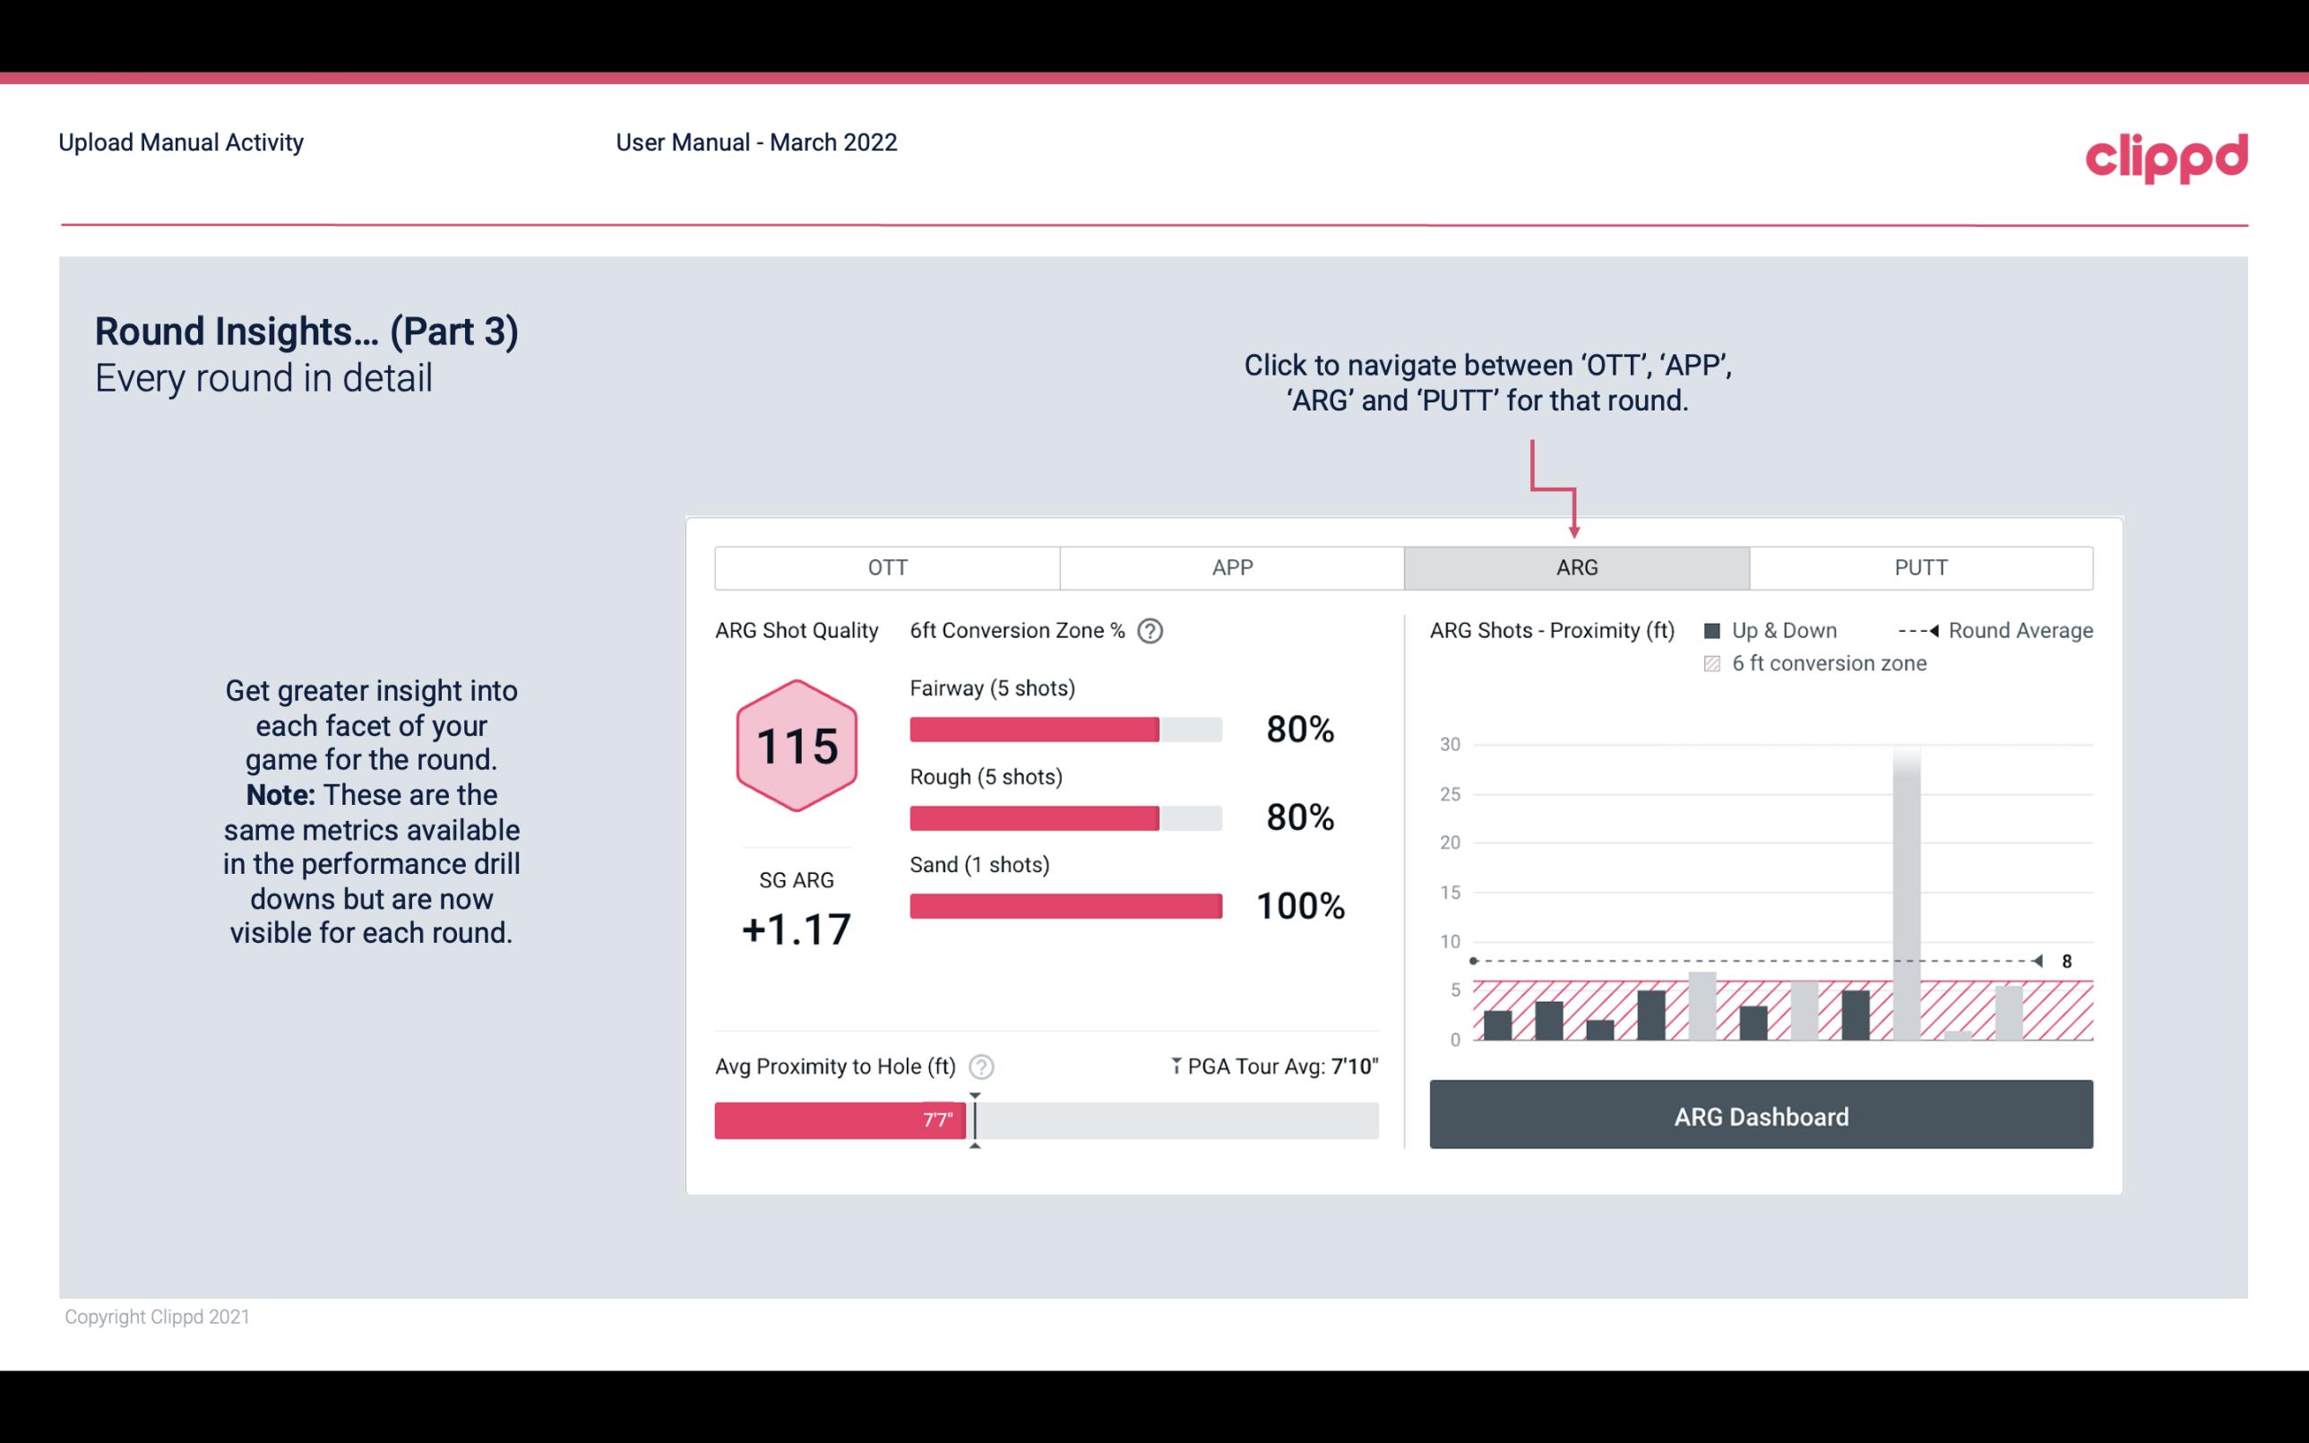Image resolution: width=2309 pixels, height=1443 pixels.
Task: Toggle the Up & Down legend icon
Action: pyautogui.click(x=1714, y=630)
